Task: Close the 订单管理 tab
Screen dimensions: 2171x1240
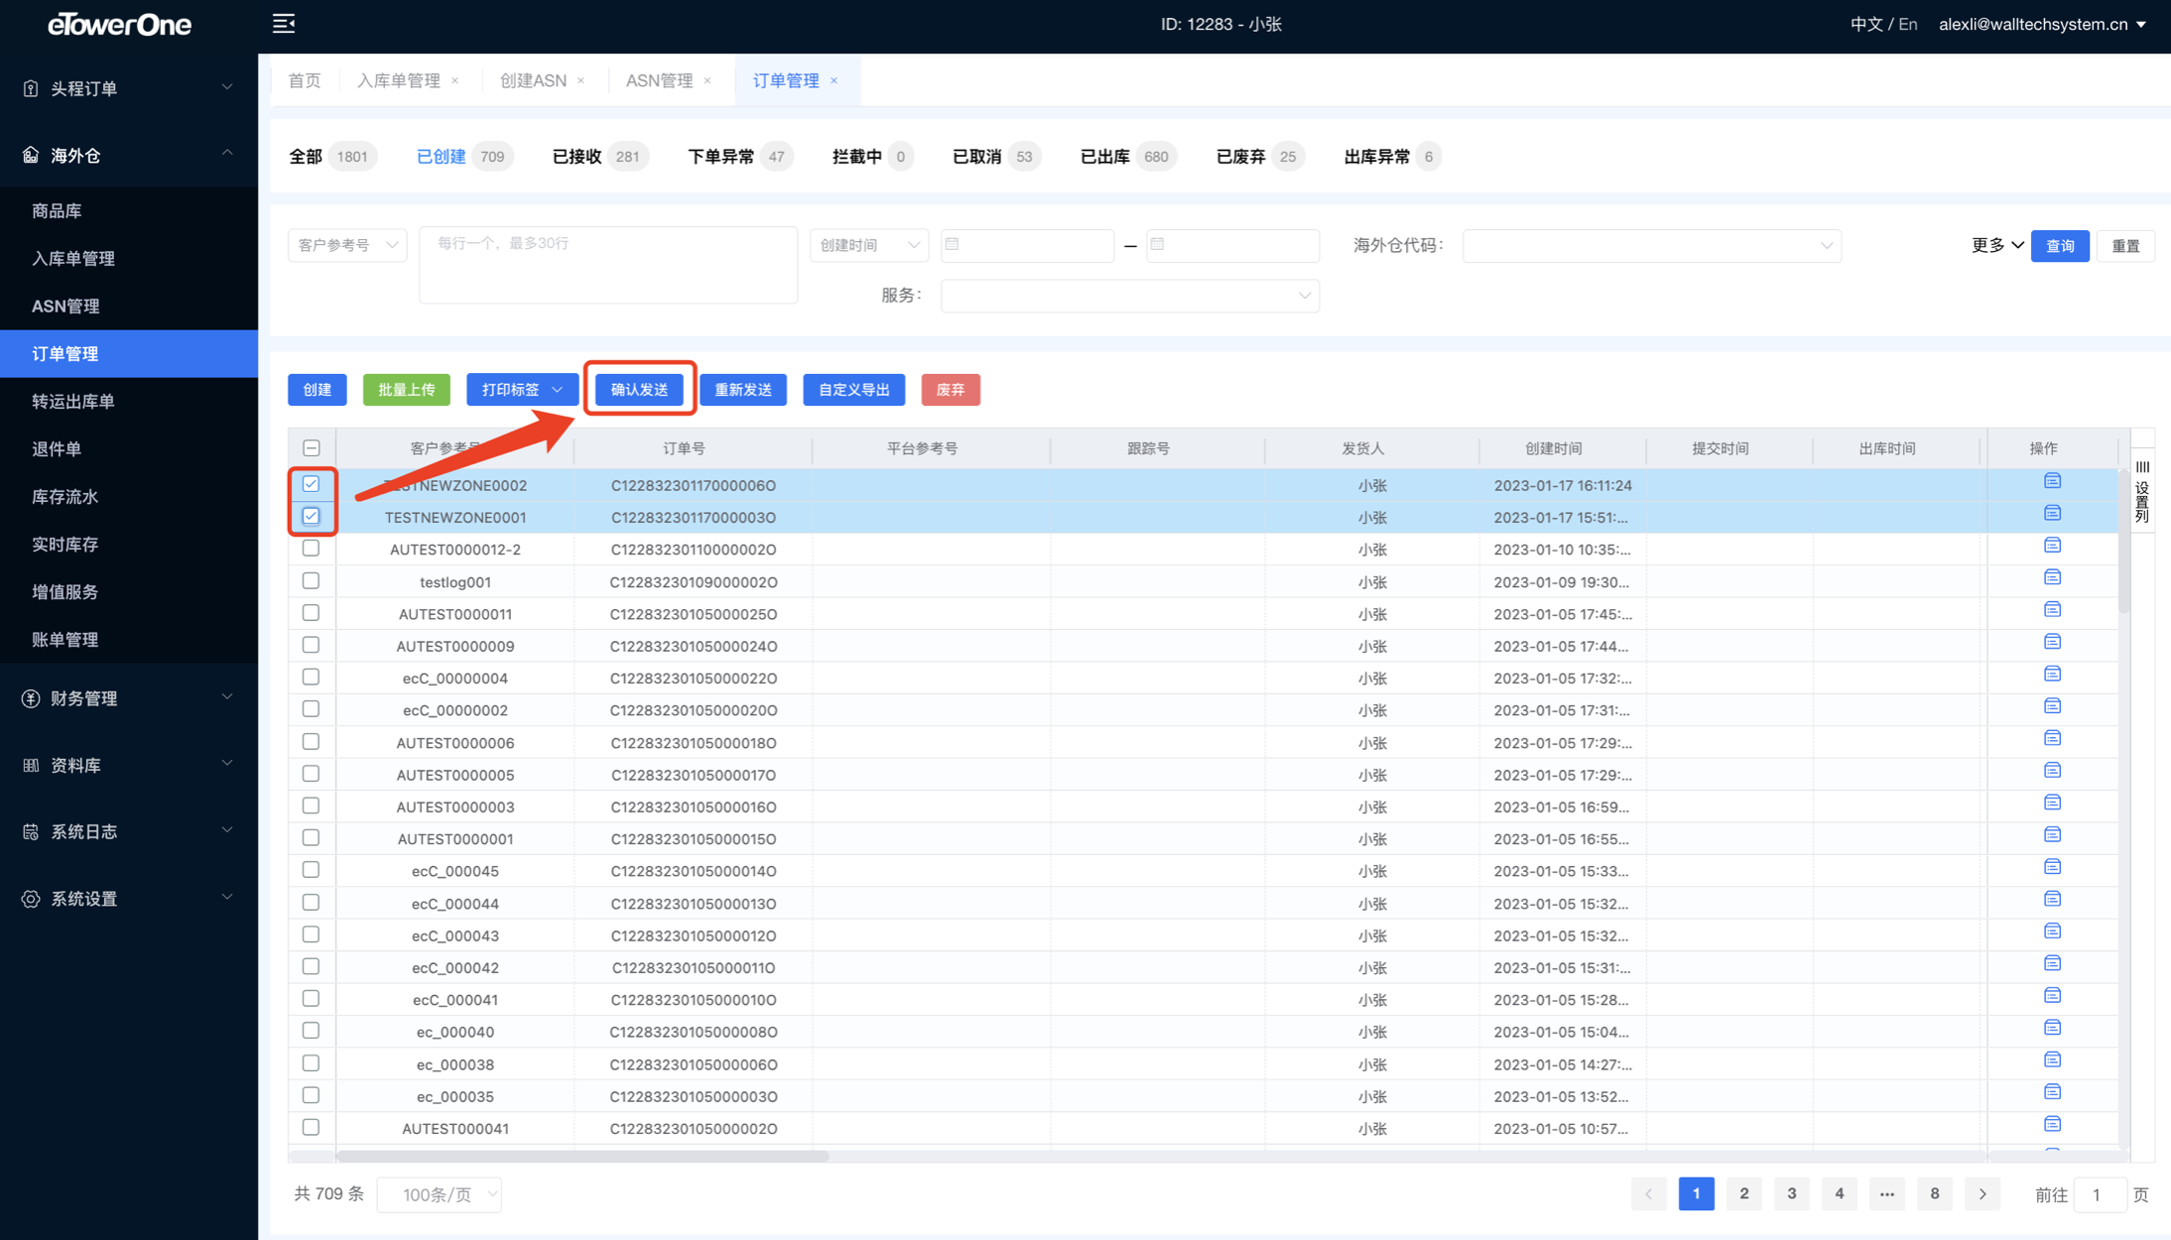Action: click(x=834, y=80)
